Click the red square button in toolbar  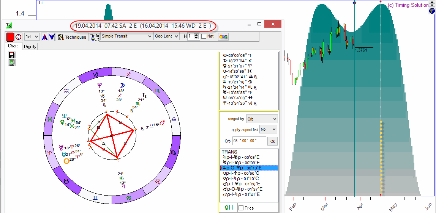(10, 37)
